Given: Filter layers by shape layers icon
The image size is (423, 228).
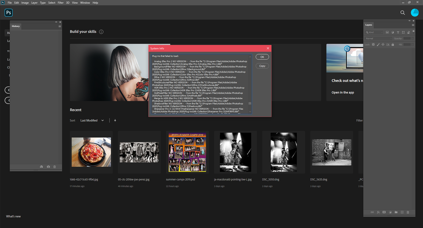Looking at the screenshot, I should pos(403,32).
